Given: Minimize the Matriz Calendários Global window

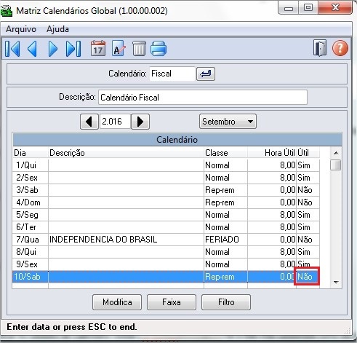Looking at the screenshot, I should click(289, 8).
